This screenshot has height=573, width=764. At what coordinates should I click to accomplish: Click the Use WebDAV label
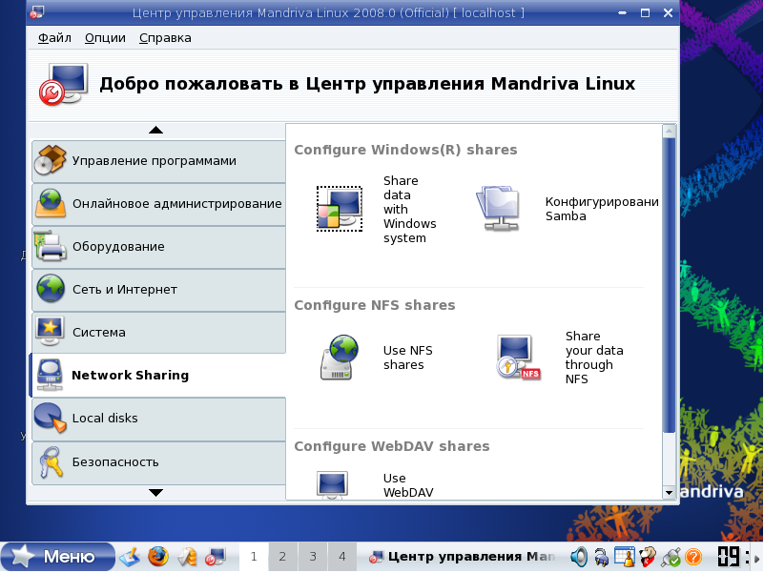click(x=408, y=485)
